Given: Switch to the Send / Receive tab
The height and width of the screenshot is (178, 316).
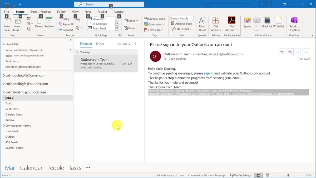Looking at the screenshot, I should 41,12.
